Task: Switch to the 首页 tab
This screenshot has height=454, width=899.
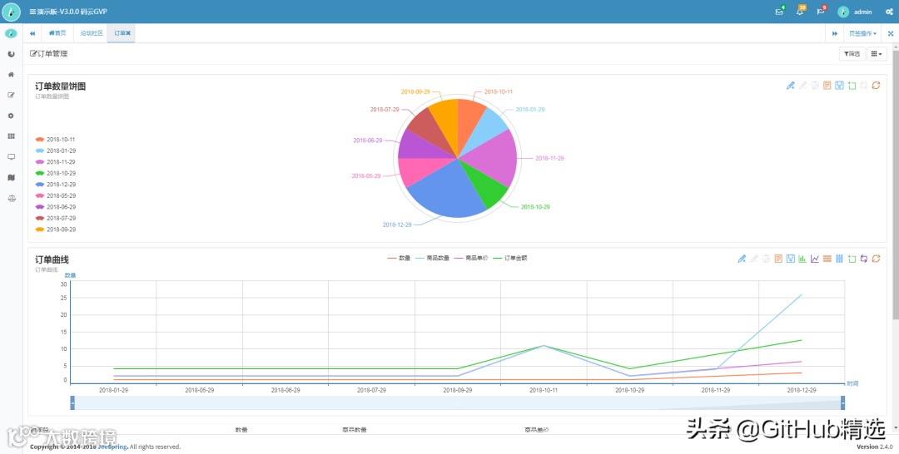Action: pos(57,33)
